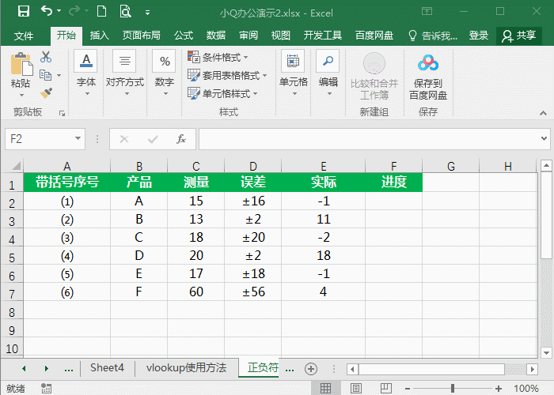Image resolution: width=554 pixels, height=395 pixels.
Task: Select the Format Painter brush icon
Action: click(46, 93)
